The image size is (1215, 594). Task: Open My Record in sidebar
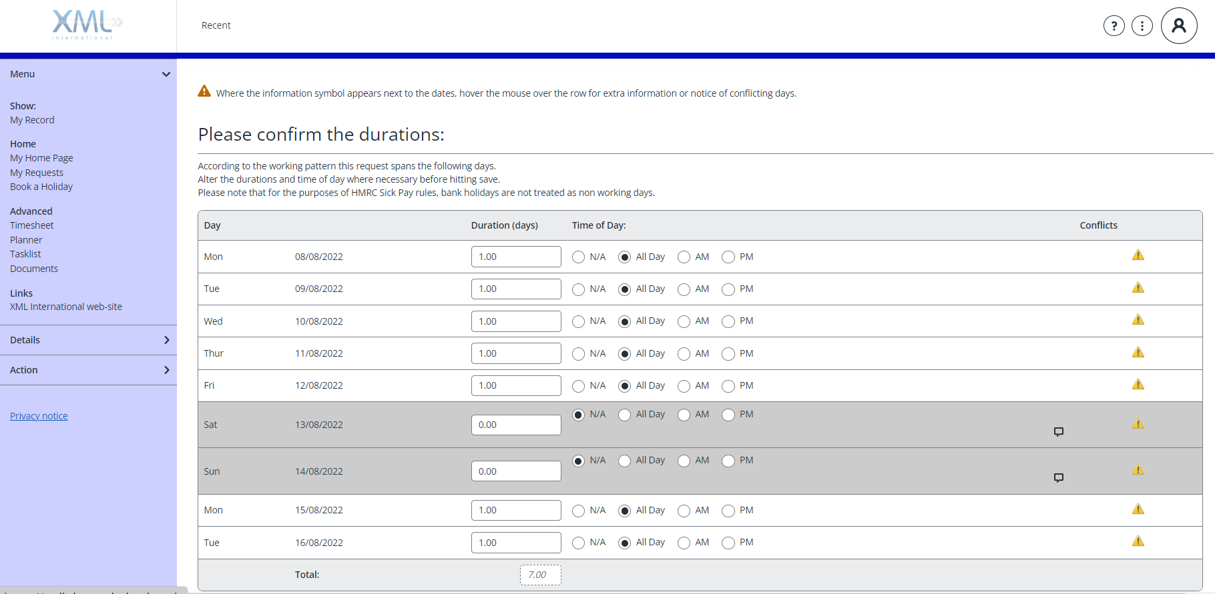(32, 120)
